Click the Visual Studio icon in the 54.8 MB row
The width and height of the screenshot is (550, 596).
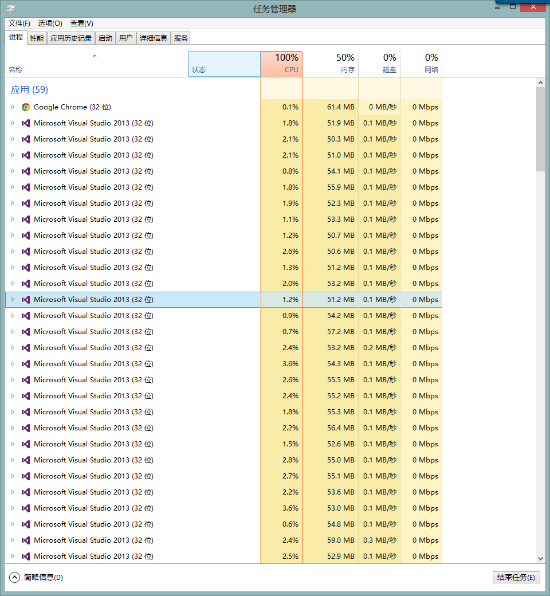point(25,524)
